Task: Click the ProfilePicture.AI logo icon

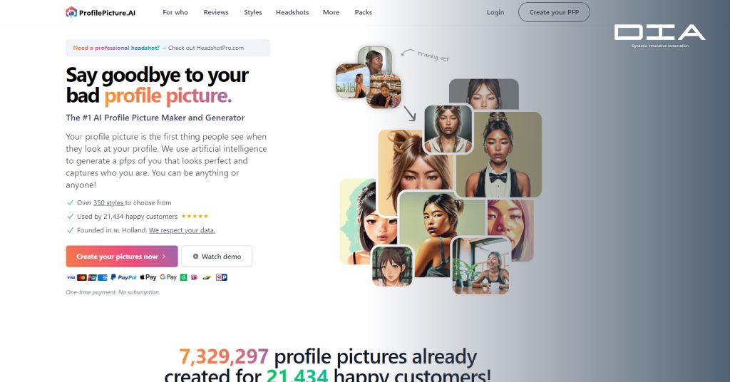Action: tap(71, 13)
